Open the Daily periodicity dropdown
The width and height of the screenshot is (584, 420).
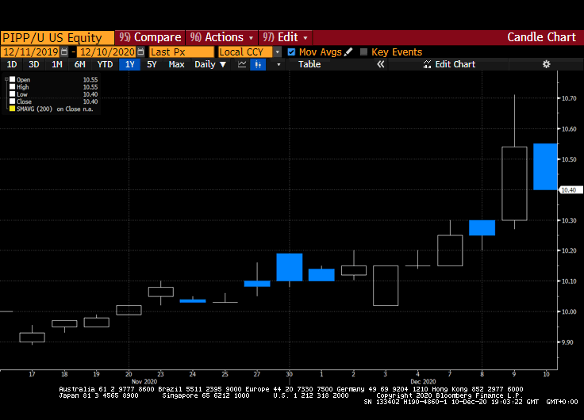[x=209, y=64]
